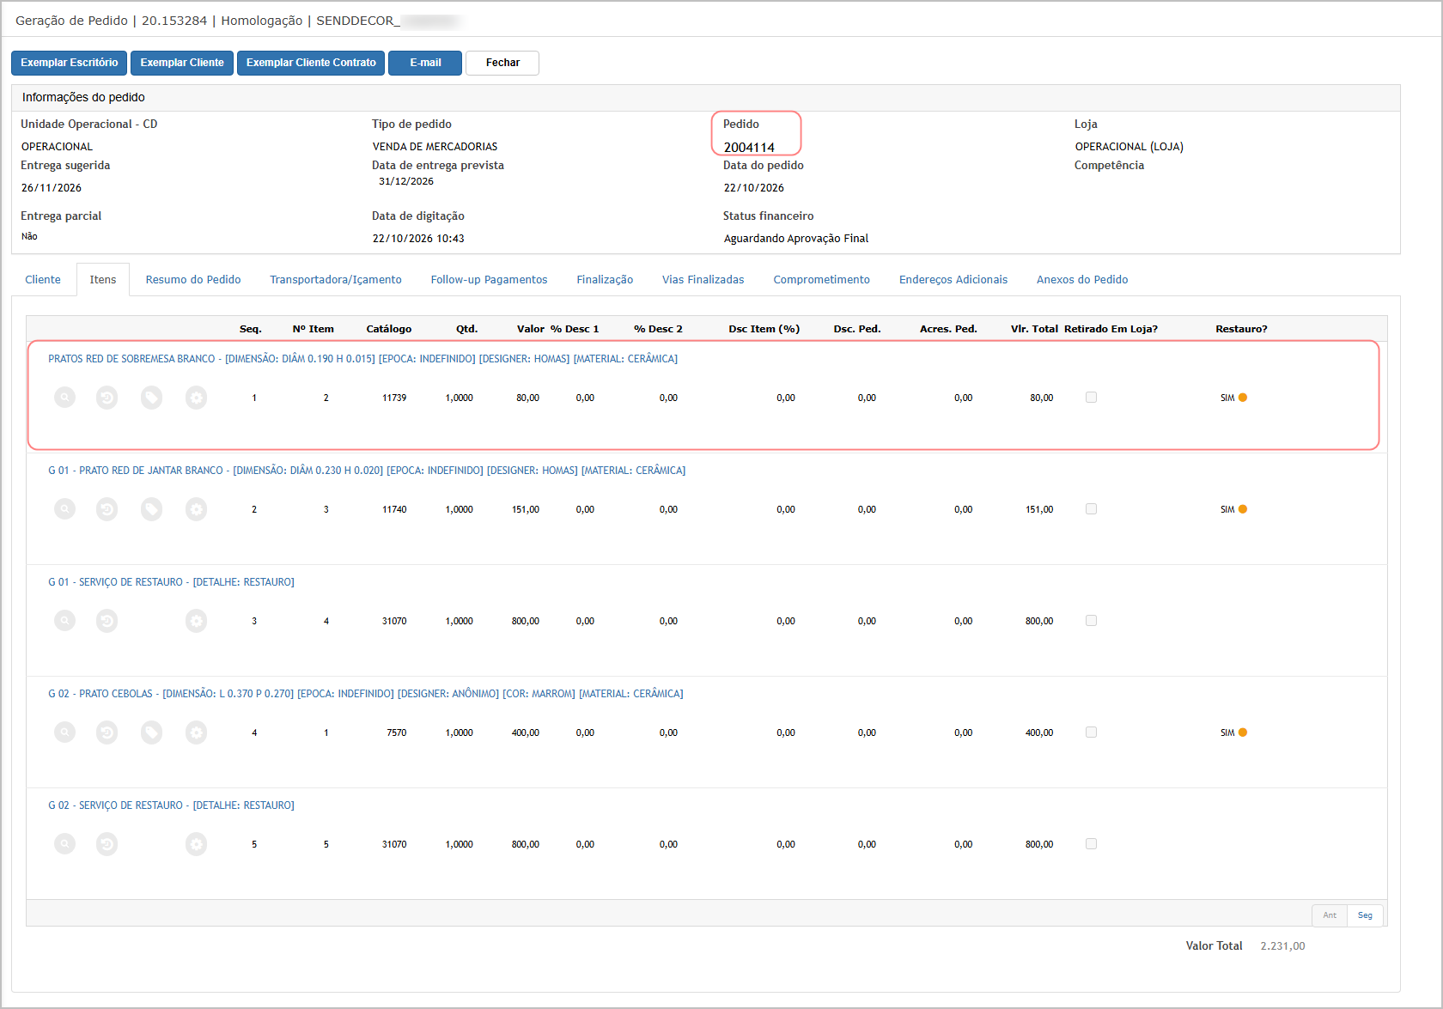This screenshot has width=1443, height=1009.
Task: Go to the Anexos do Pedido tab
Action: click(x=1082, y=280)
